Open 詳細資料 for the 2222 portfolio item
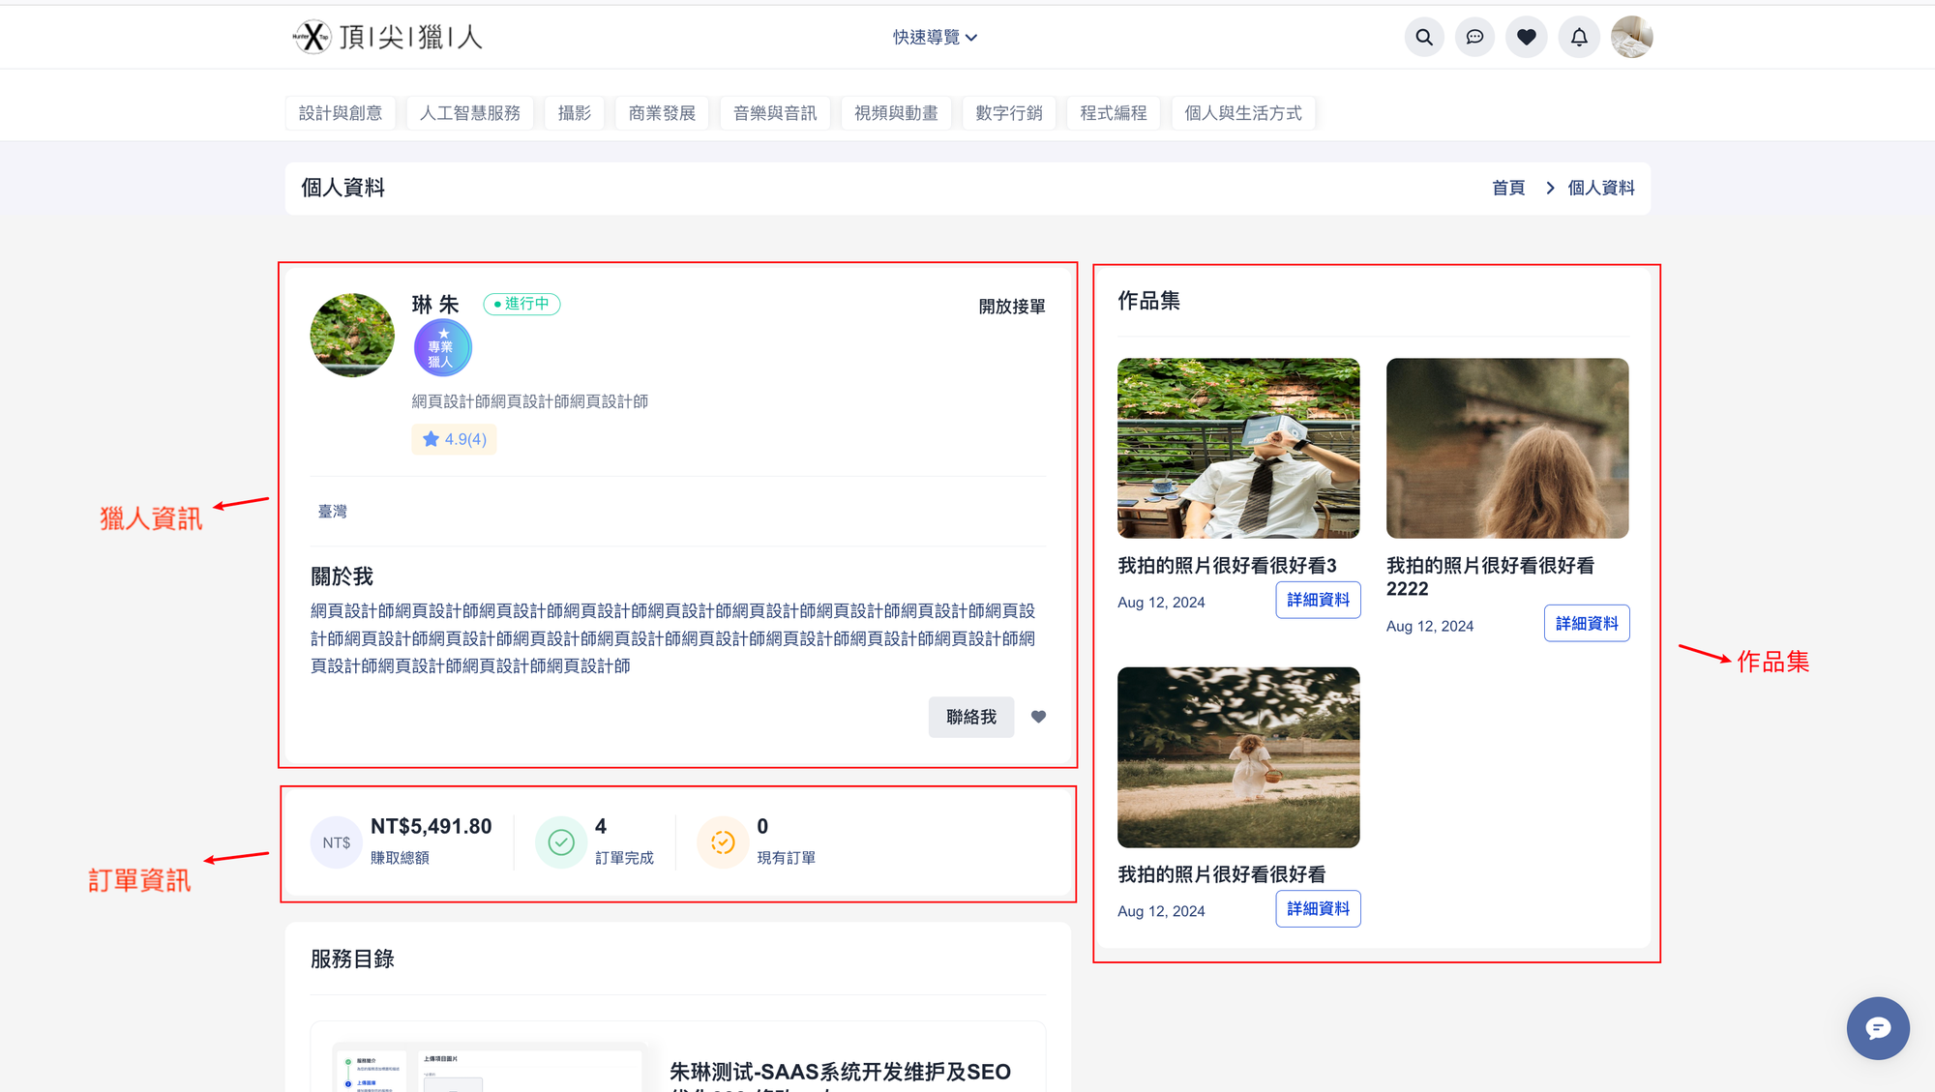Screen dimensions: 1935x1092 click(1586, 623)
